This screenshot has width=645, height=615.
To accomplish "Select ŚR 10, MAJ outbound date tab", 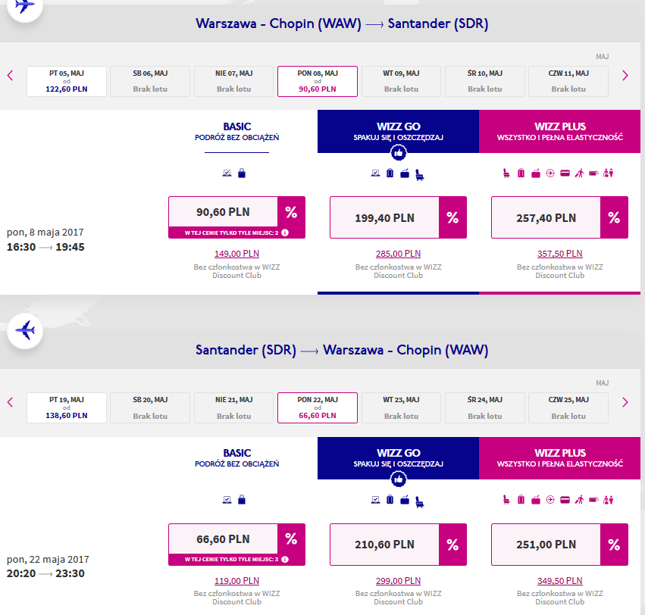I will tap(485, 81).
